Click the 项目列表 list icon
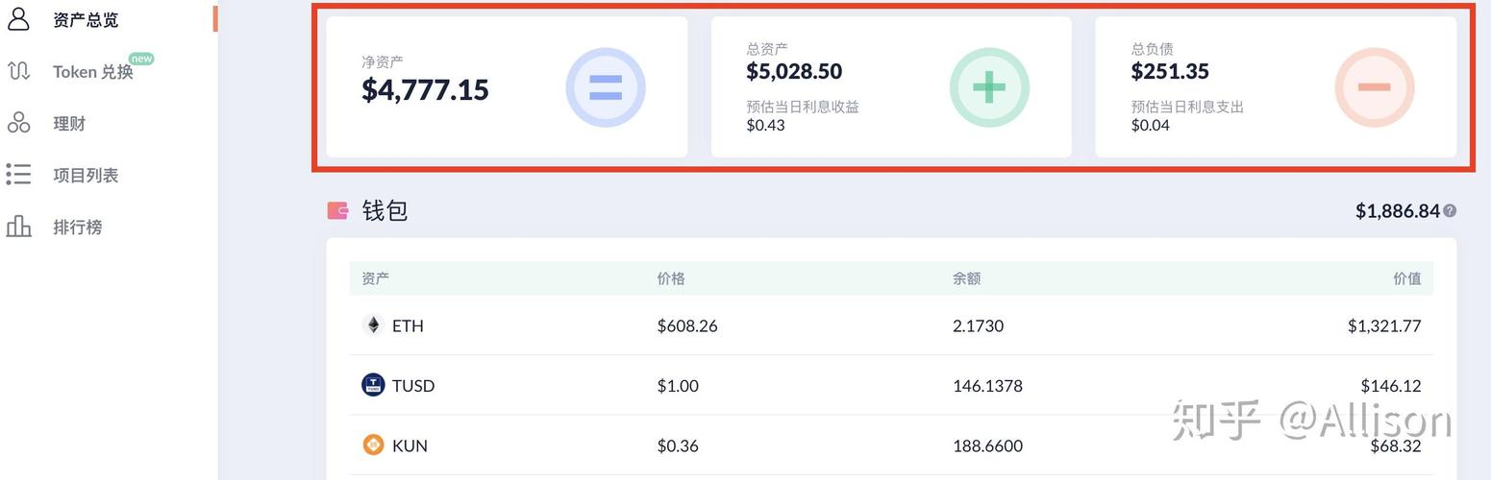 click(18, 175)
